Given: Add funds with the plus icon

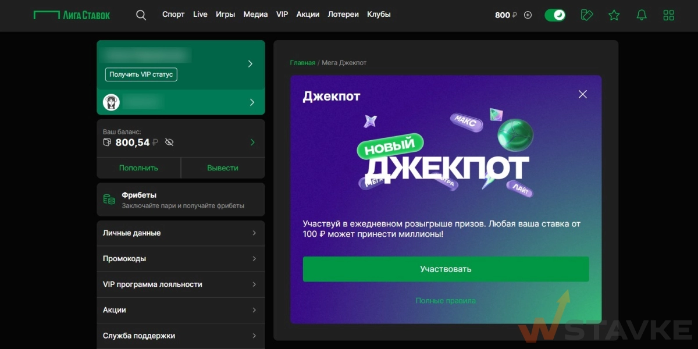Looking at the screenshot, I should click(528, 15).
